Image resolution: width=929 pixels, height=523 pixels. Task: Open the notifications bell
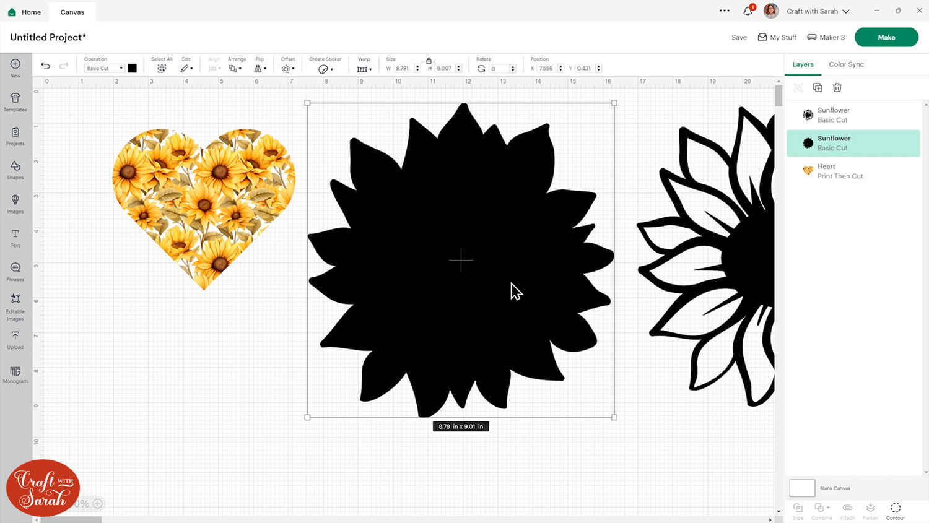coord(748,11)
